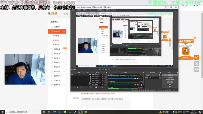Open the 视图(V) menu in OBS

click(x=85, y=10)
